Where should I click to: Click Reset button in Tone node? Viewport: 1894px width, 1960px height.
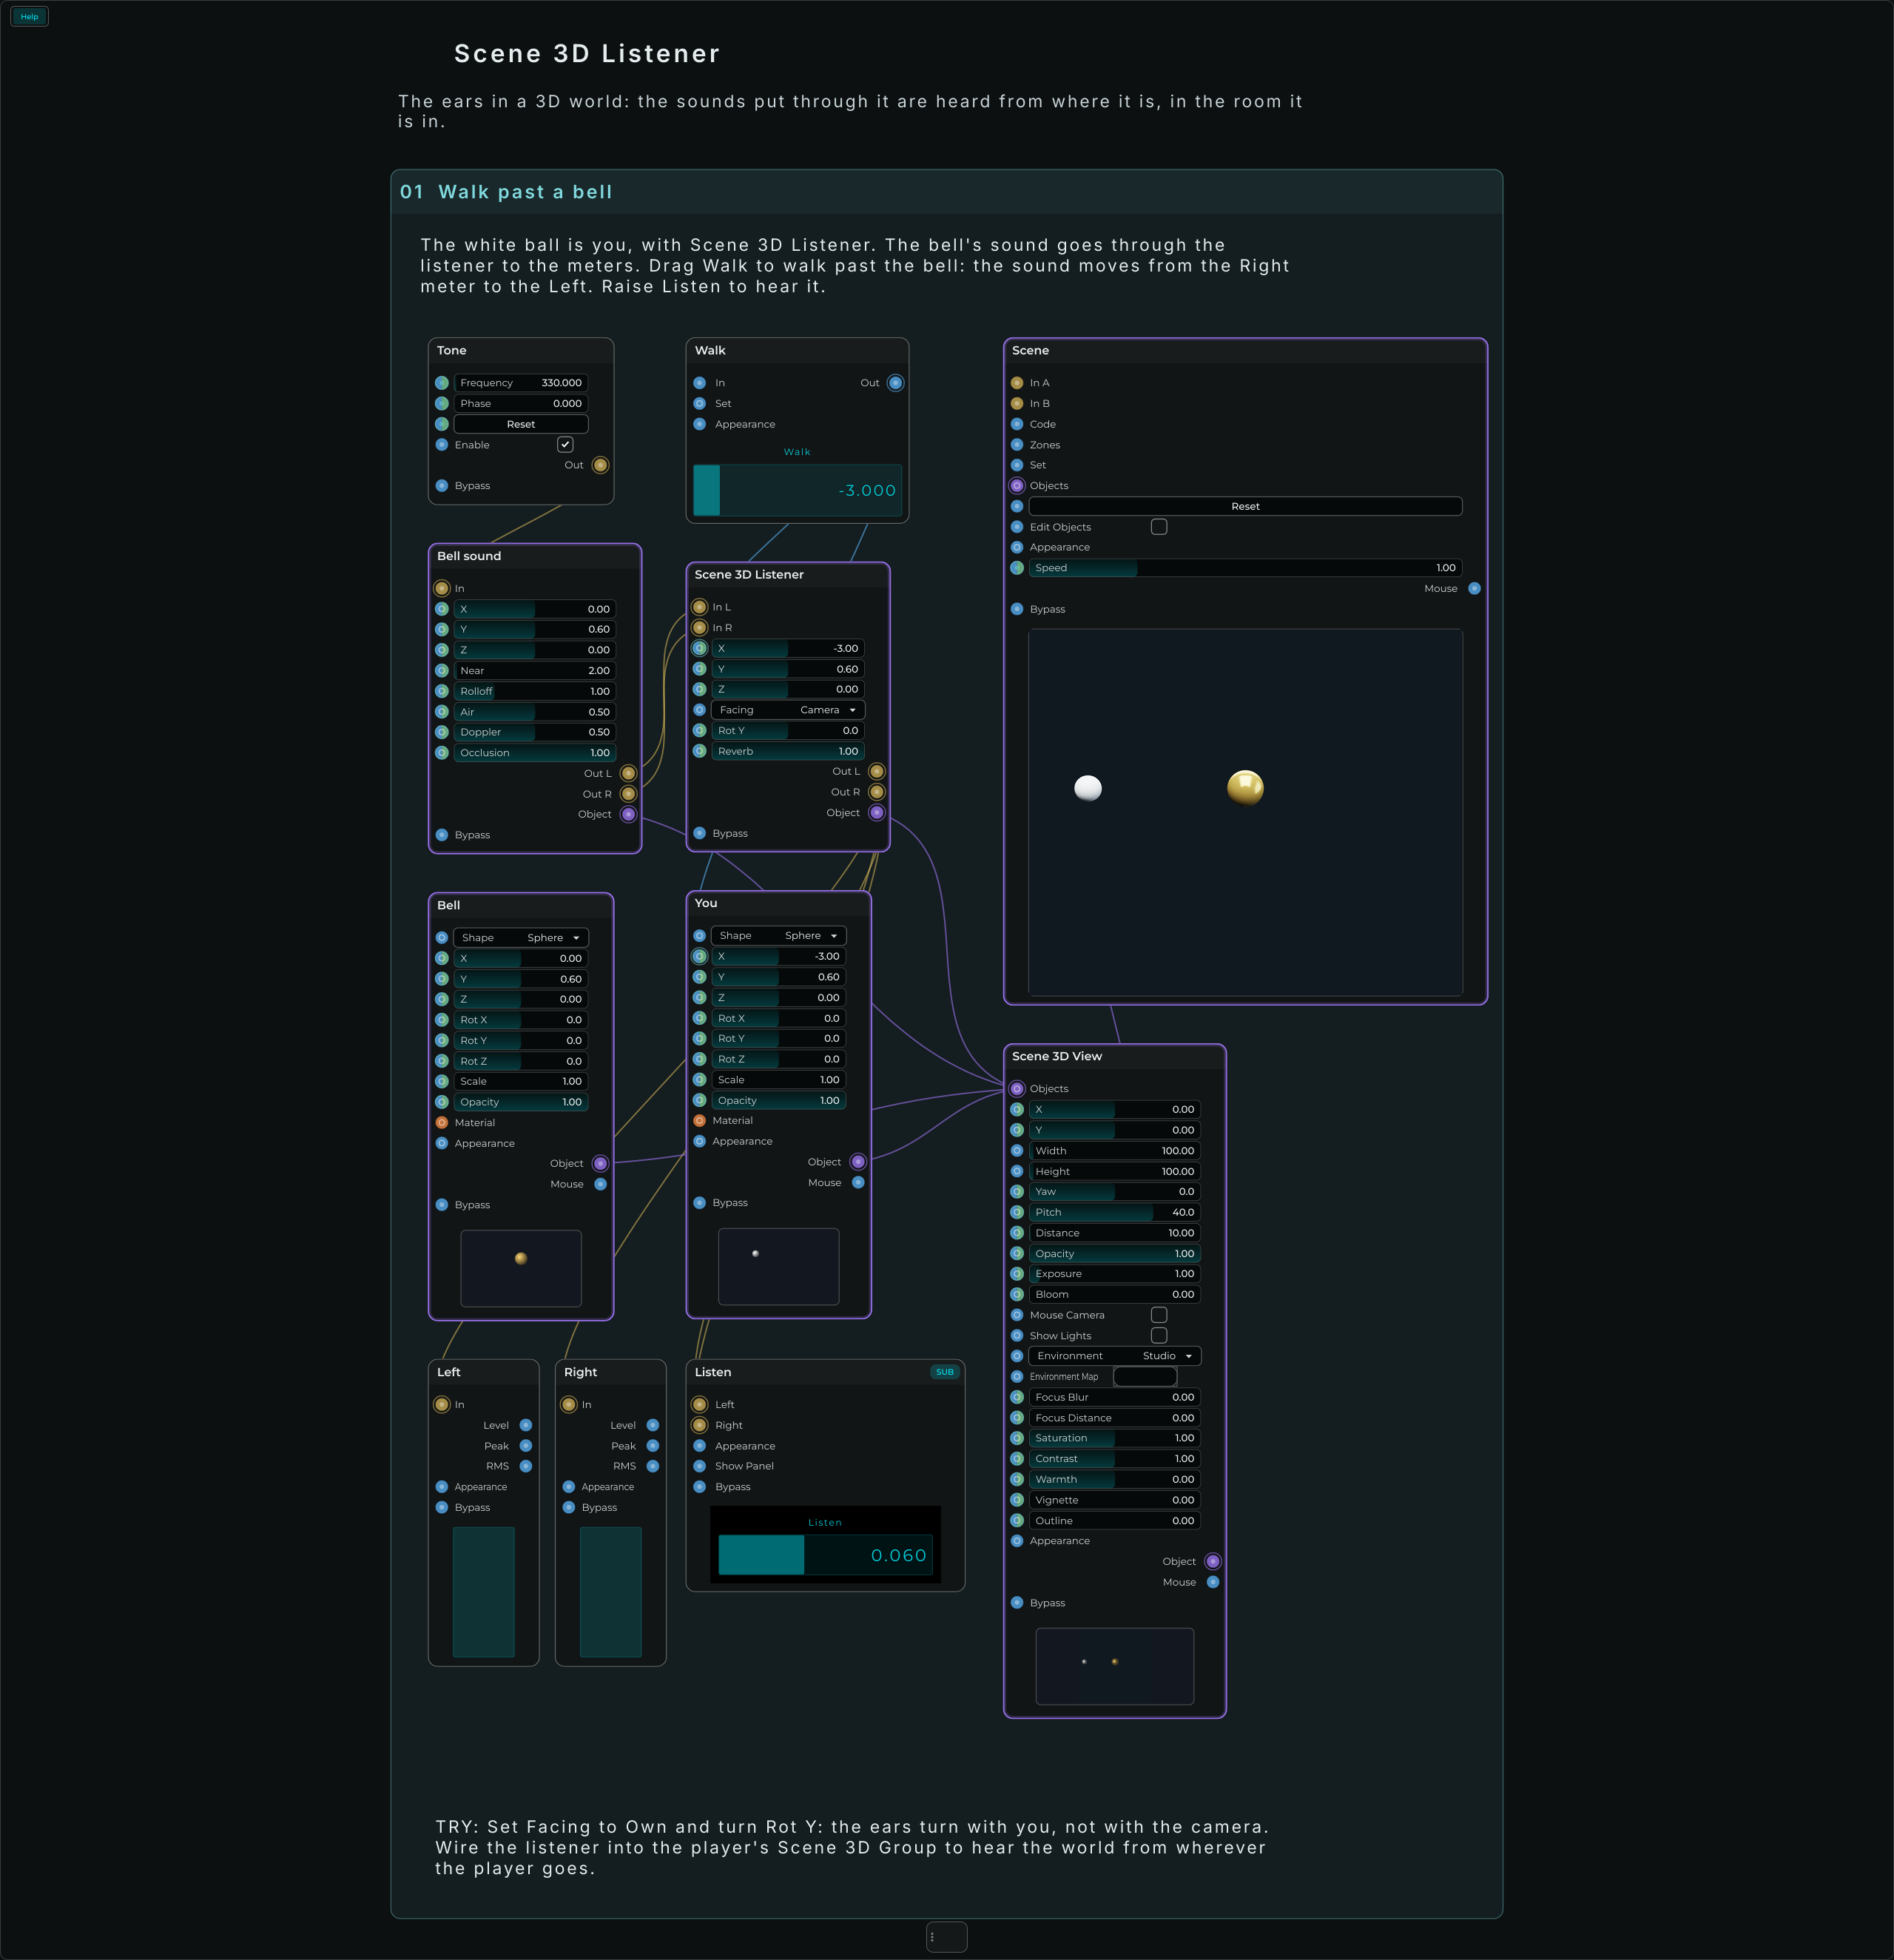click(x=521, y=424)
